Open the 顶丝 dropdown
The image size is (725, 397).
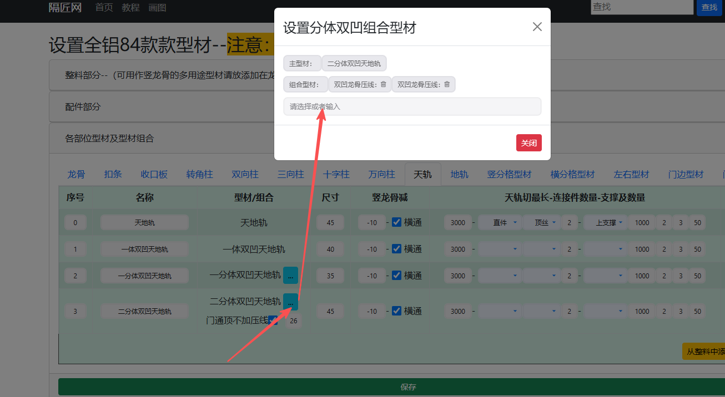coord(542,223)
